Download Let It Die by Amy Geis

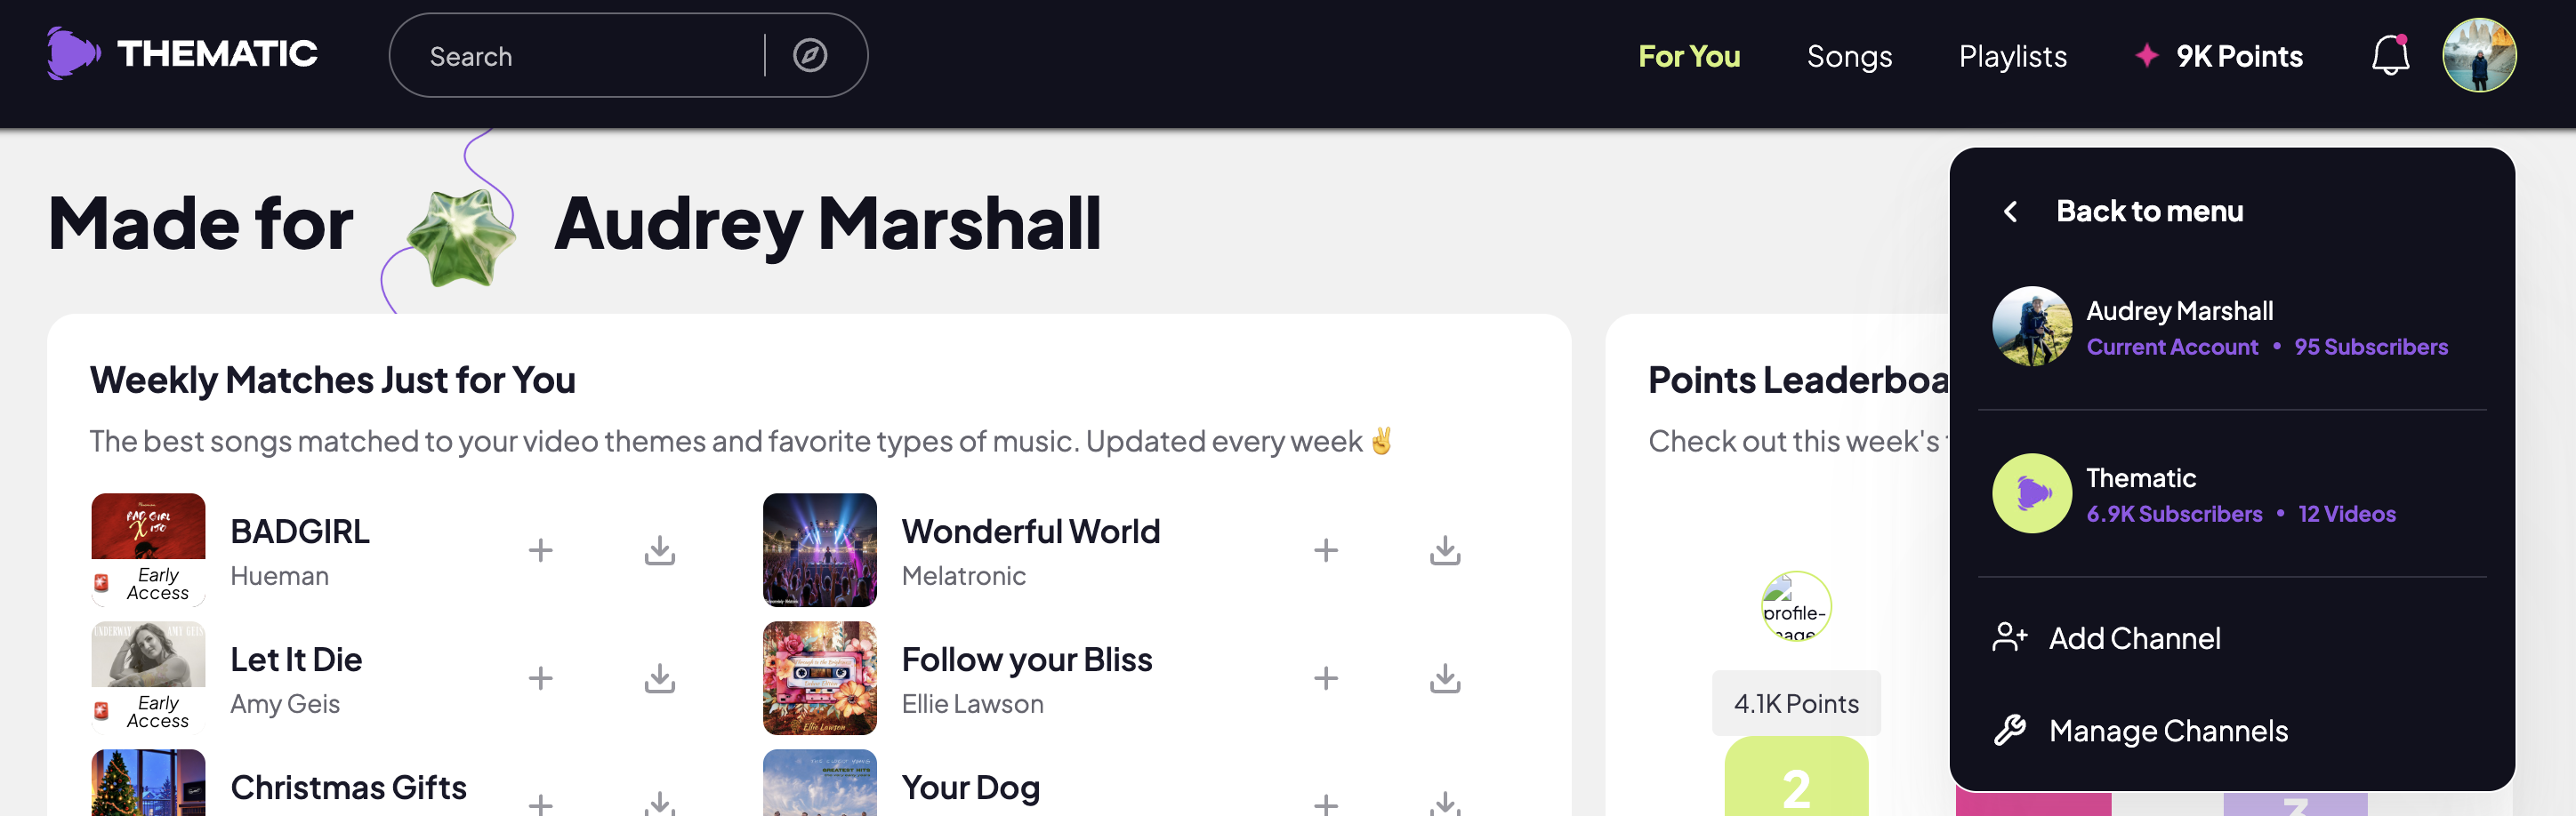pyautogui.click(x=659, y=678)
